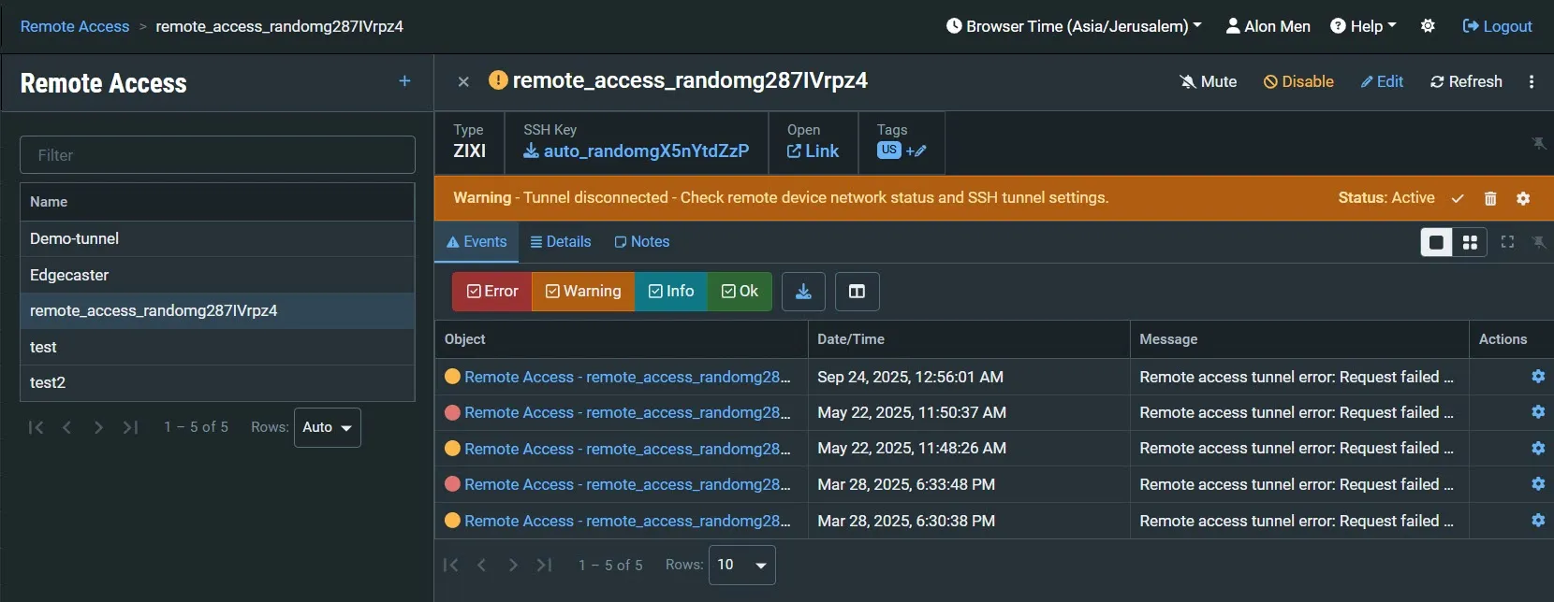Select Demo-tunnel in the list
This screenshot has height=602, width=1554.
pyautogui.click(x=217, y=239)
